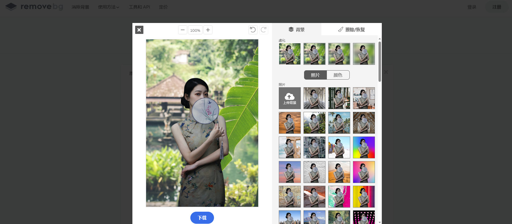
Task: Switch to the 背景 tab
Action: click(297, 29)
